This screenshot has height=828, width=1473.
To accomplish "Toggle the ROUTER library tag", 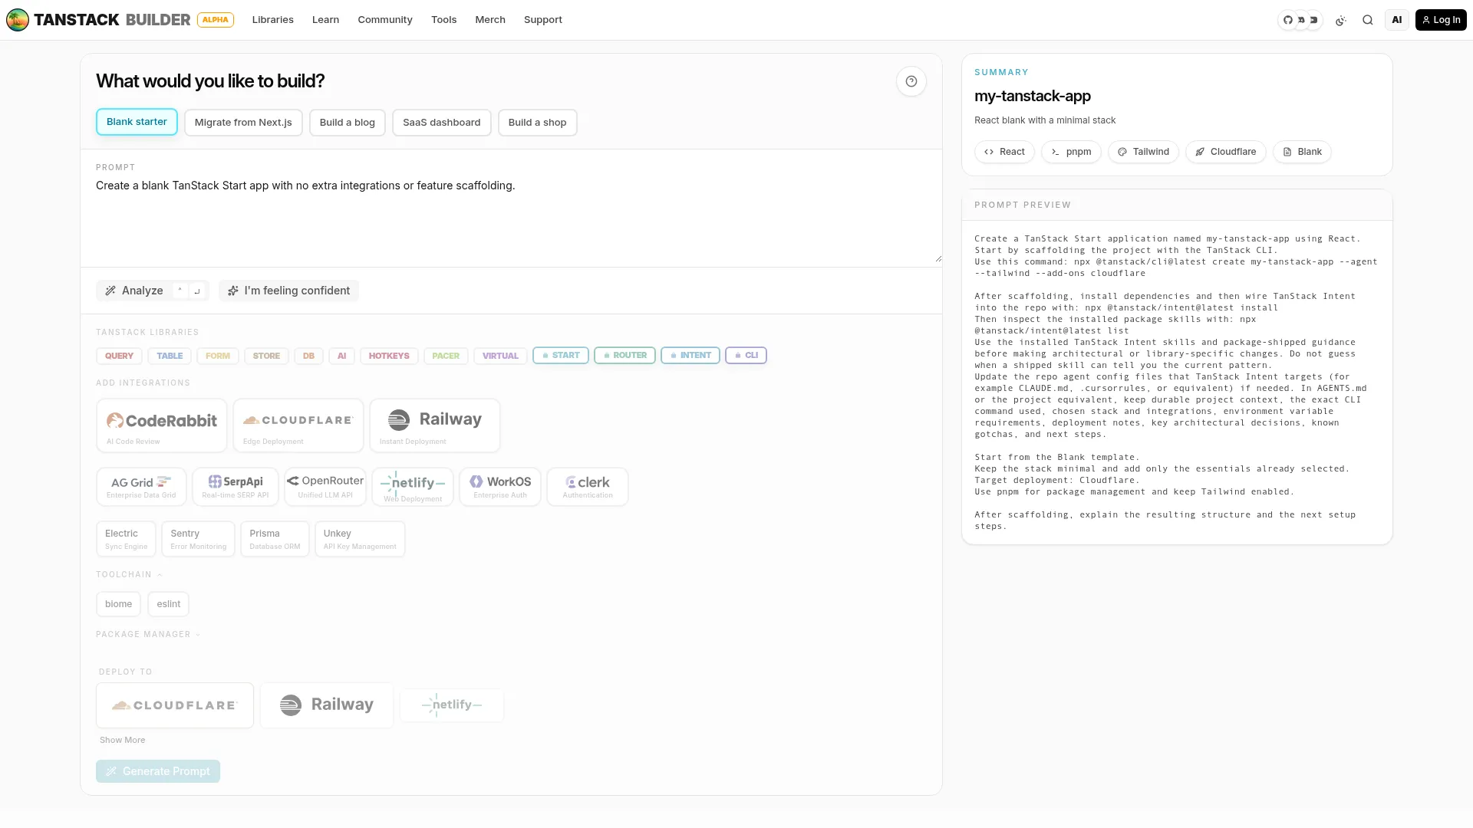I will 624,356.
